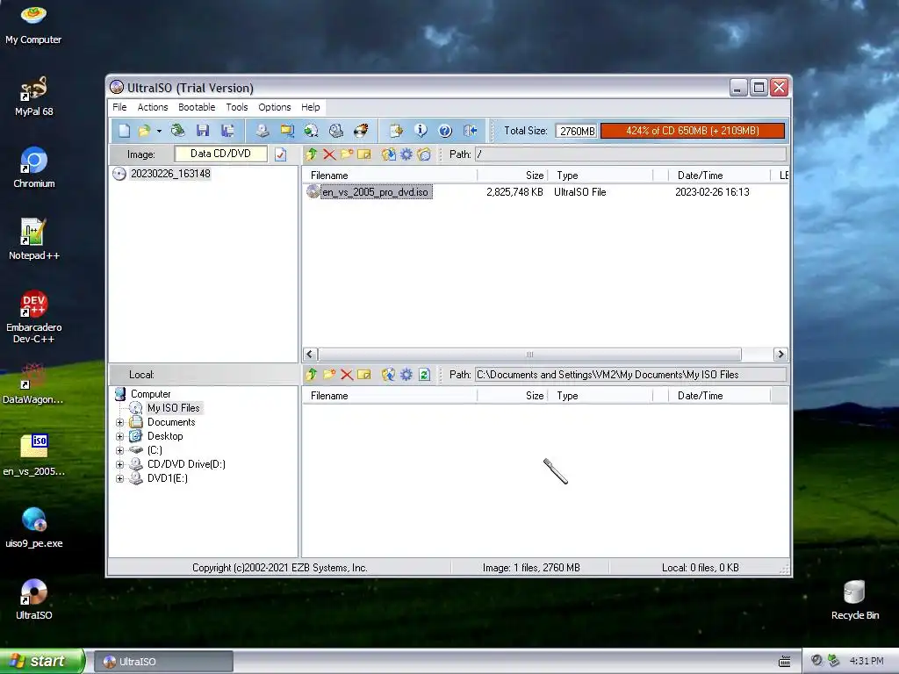Click the Rename icon in the image toolbar
This screenshot has height=674, width=899.
[x=364, y=154]
